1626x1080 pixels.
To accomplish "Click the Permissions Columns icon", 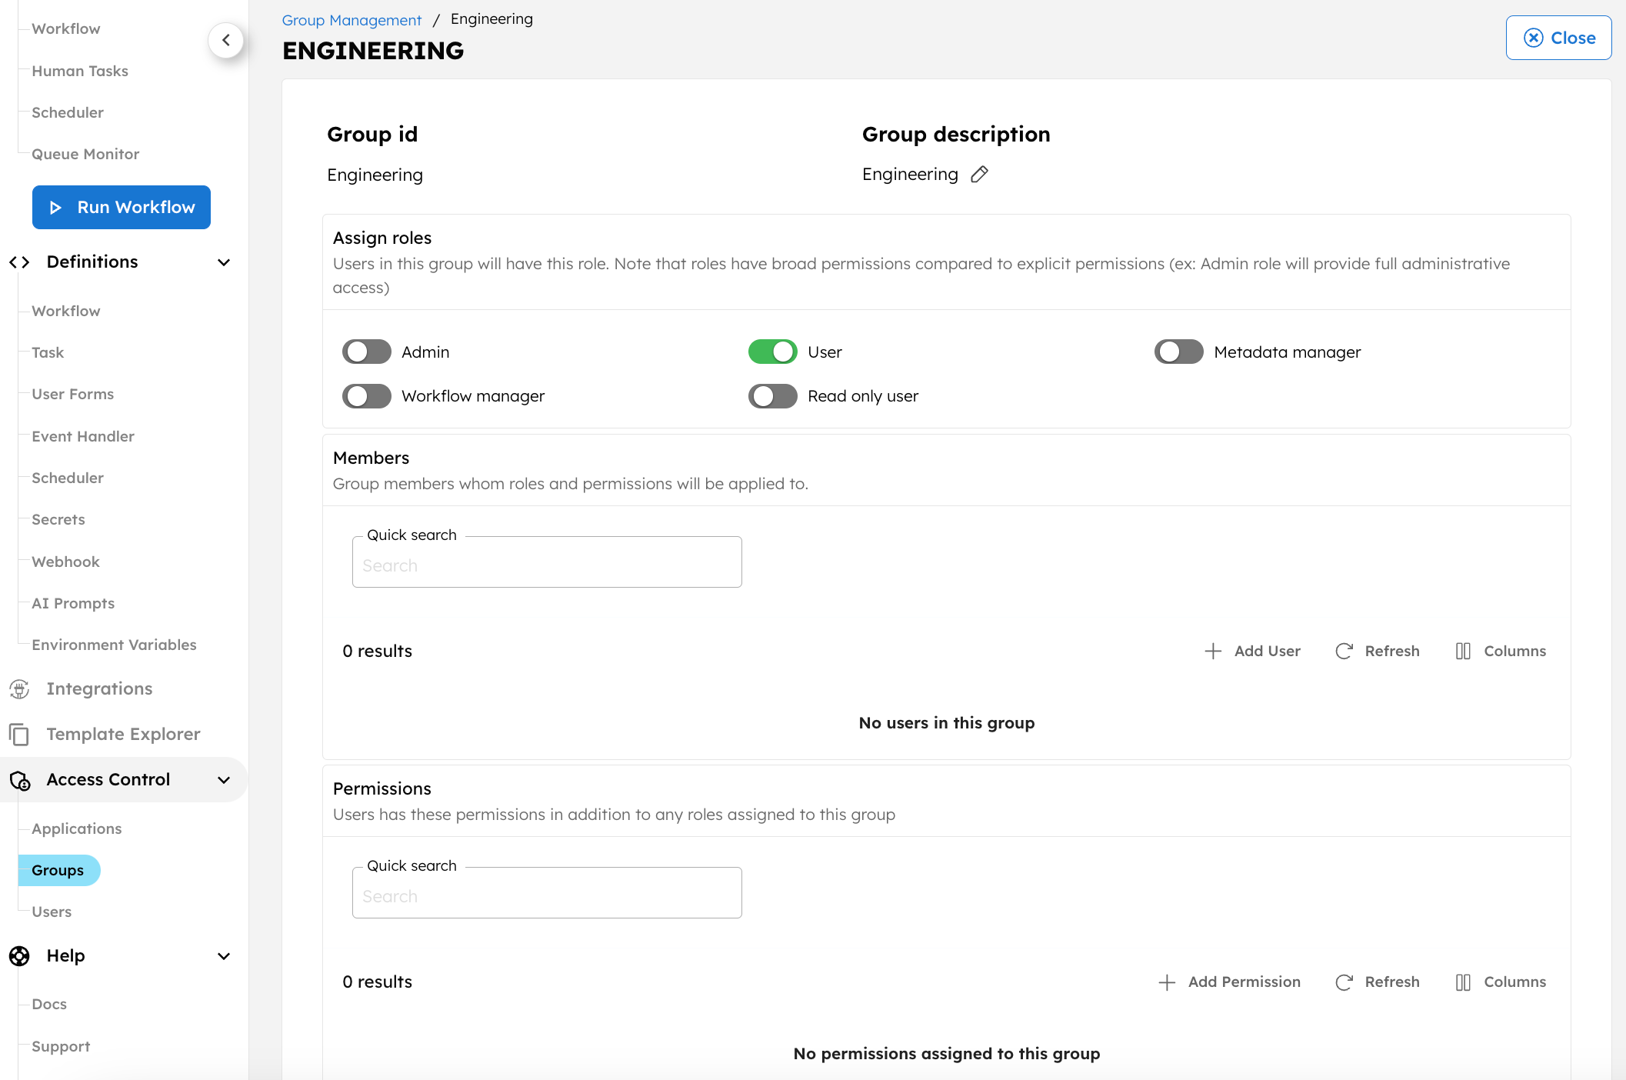I will pos(1463,982).
